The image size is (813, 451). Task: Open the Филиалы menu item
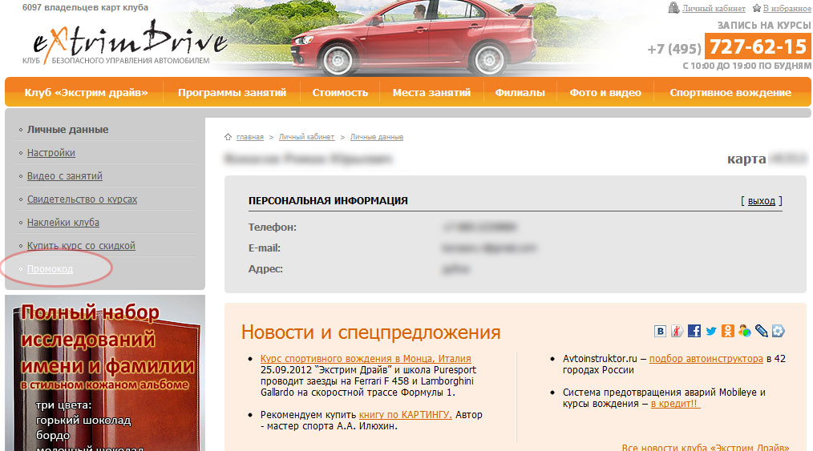[520, 93]
